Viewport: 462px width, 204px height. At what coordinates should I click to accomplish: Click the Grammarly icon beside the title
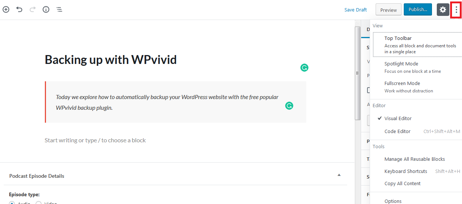[x=304, y=68]
